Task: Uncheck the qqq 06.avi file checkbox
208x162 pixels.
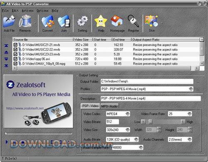Action: [15, 59]
